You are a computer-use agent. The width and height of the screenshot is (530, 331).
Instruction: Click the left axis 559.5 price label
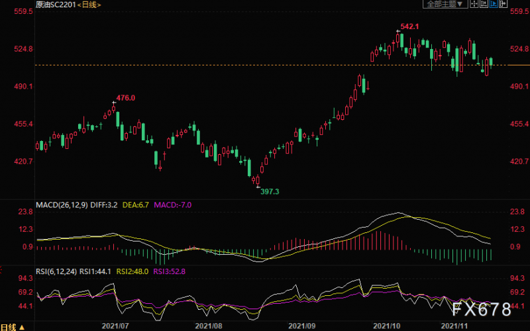23,11
